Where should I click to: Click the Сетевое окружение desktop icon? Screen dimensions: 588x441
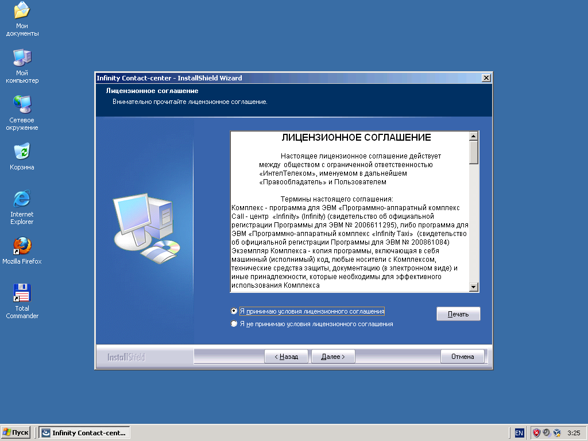[x=22, y=113]
